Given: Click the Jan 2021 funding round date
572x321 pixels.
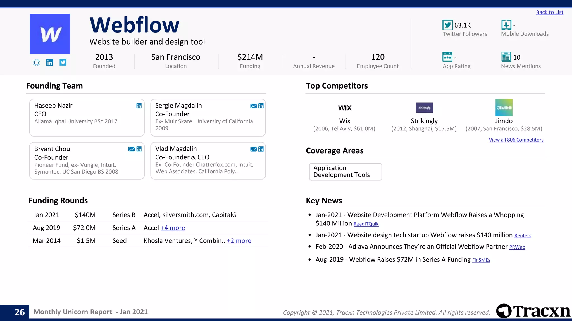Looking at the screenshot, I should click(x=46, y=215).
